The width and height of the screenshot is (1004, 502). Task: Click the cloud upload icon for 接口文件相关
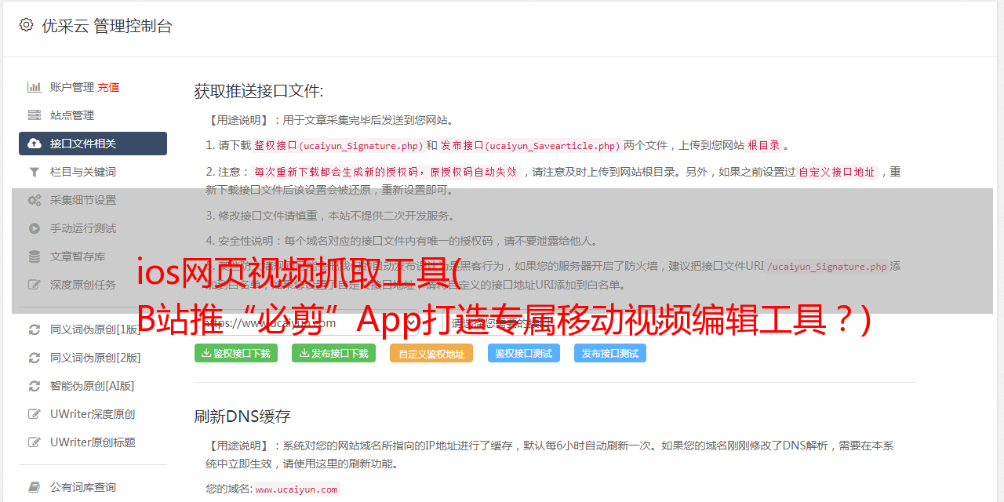click(35, 144)
